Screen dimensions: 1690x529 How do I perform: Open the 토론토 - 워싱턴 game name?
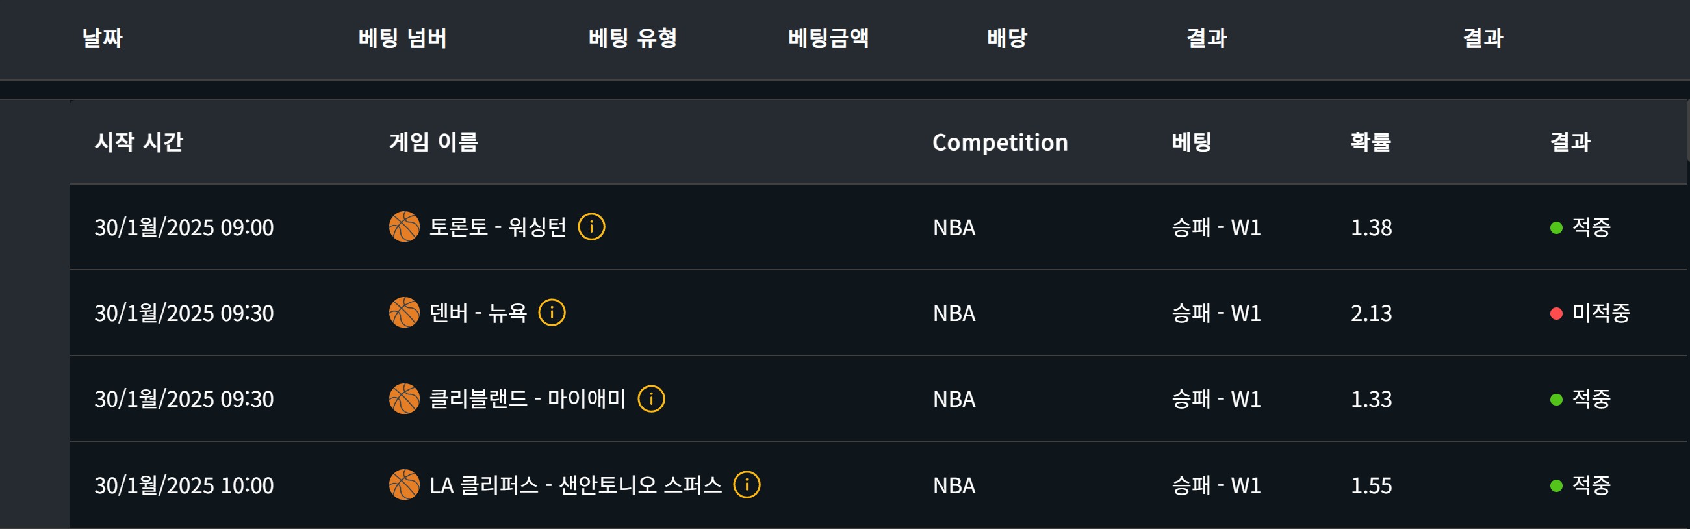(497, 227)
